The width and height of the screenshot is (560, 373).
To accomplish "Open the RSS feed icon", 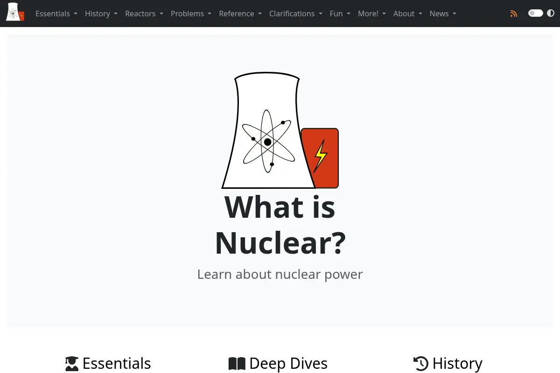I will pos(514,14).
